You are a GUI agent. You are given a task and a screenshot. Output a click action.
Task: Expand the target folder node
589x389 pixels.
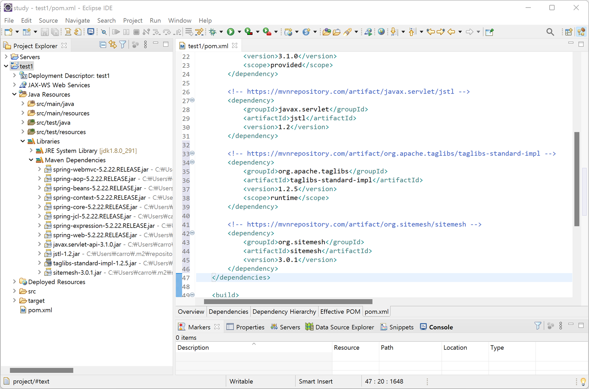[x=14, y=300]
